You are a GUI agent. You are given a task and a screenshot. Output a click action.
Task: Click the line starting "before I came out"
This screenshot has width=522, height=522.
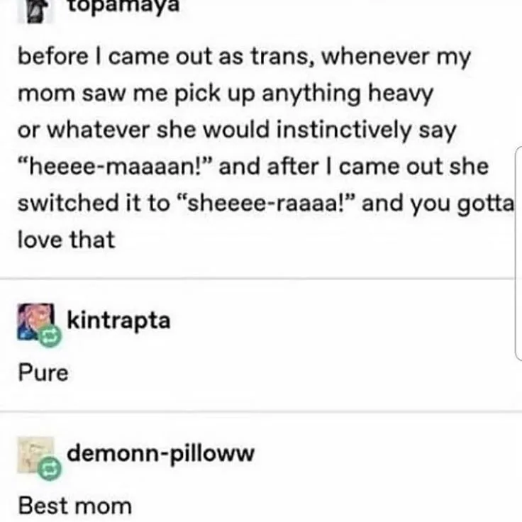(245, 57)
